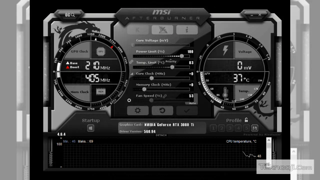Screen dimensions: 320x180
Task: Click the Fan Speed slider handle
Action: pos(151,100)
